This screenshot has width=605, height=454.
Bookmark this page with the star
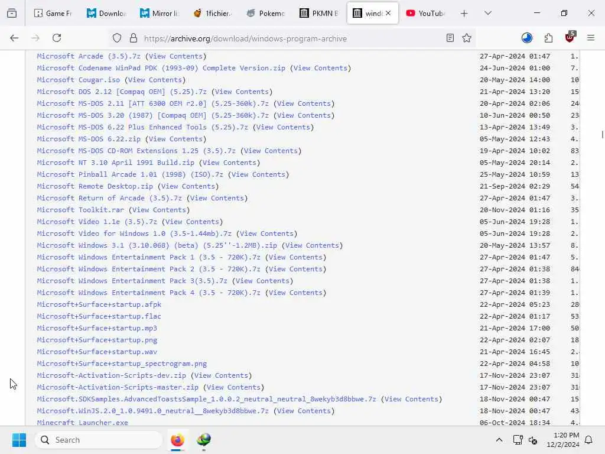[467, 38]
